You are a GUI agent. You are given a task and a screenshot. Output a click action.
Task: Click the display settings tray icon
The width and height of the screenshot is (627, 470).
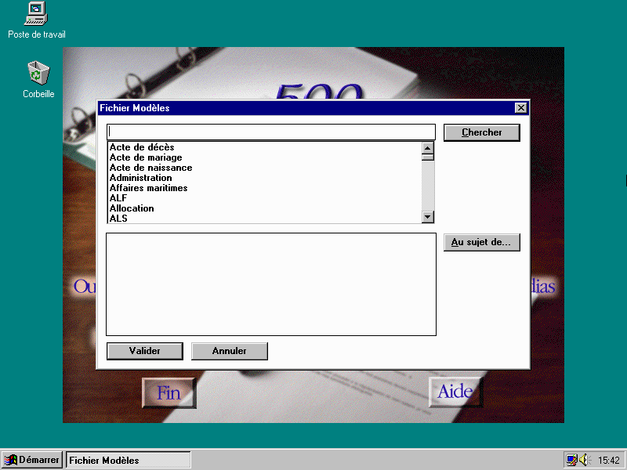[572, 460]
